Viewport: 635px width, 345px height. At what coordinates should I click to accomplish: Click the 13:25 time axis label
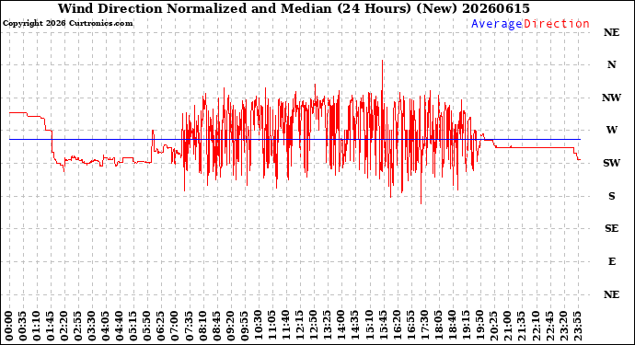pyautogui.click(x=328, y=327)
